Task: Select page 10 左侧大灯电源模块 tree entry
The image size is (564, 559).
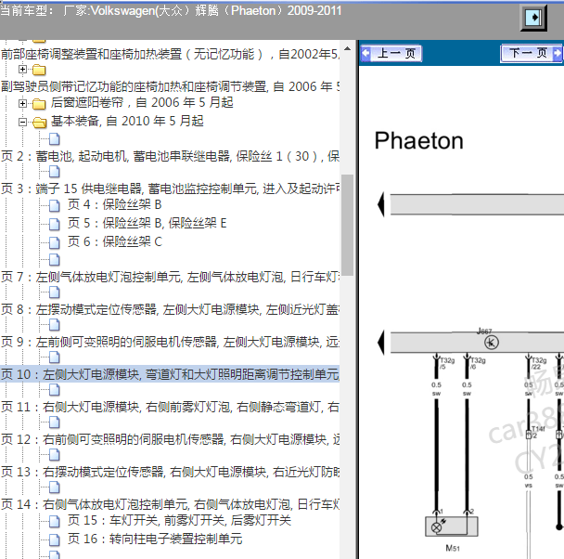Action: tap(170, 374)
